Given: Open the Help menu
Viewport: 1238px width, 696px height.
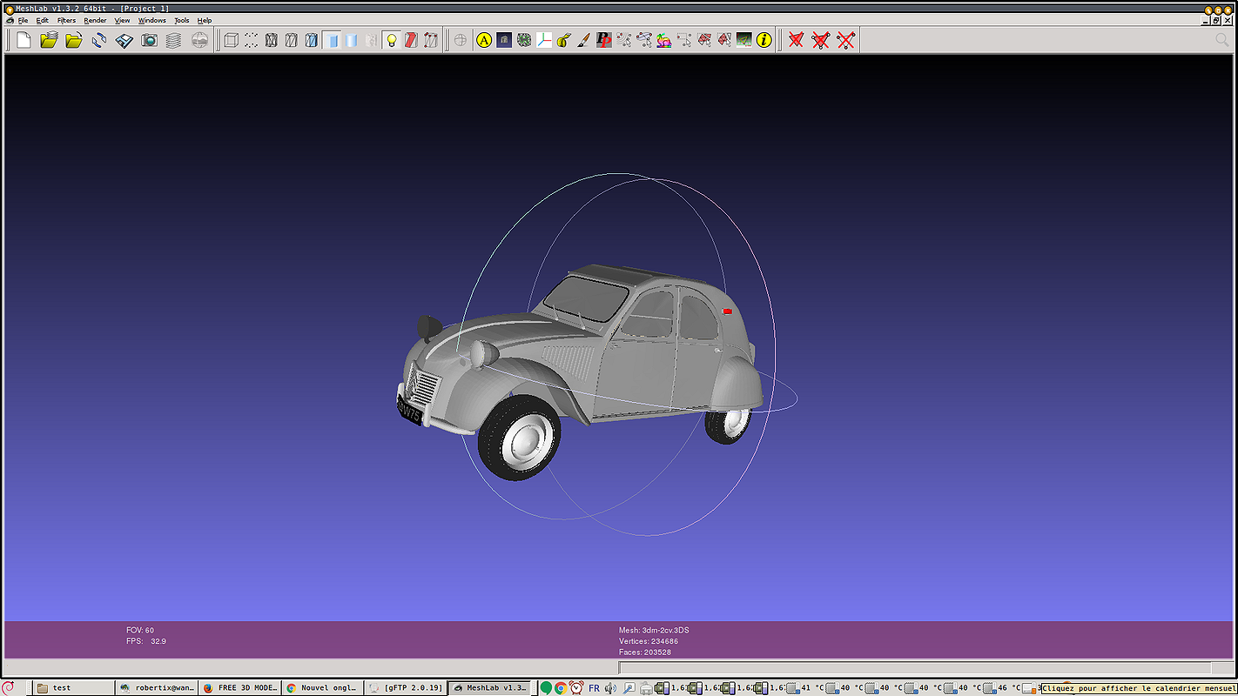Looking at the screenshot, I should click(x=204, y=20).
